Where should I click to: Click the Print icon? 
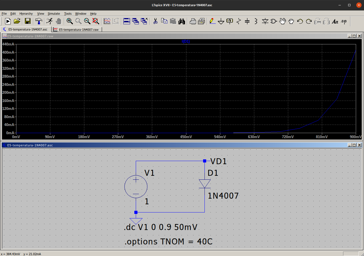click(x=201, y=21)
